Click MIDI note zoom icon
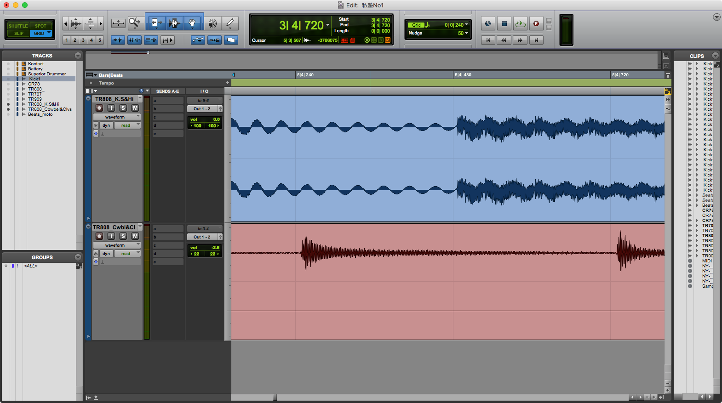Screen dimensions: 722x403 [x=90, y=23]
